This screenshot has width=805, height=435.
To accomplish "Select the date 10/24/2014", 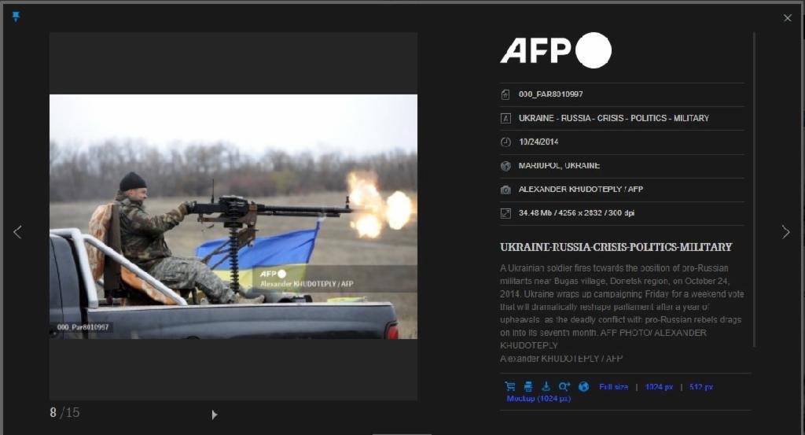I will click(538, 142).
